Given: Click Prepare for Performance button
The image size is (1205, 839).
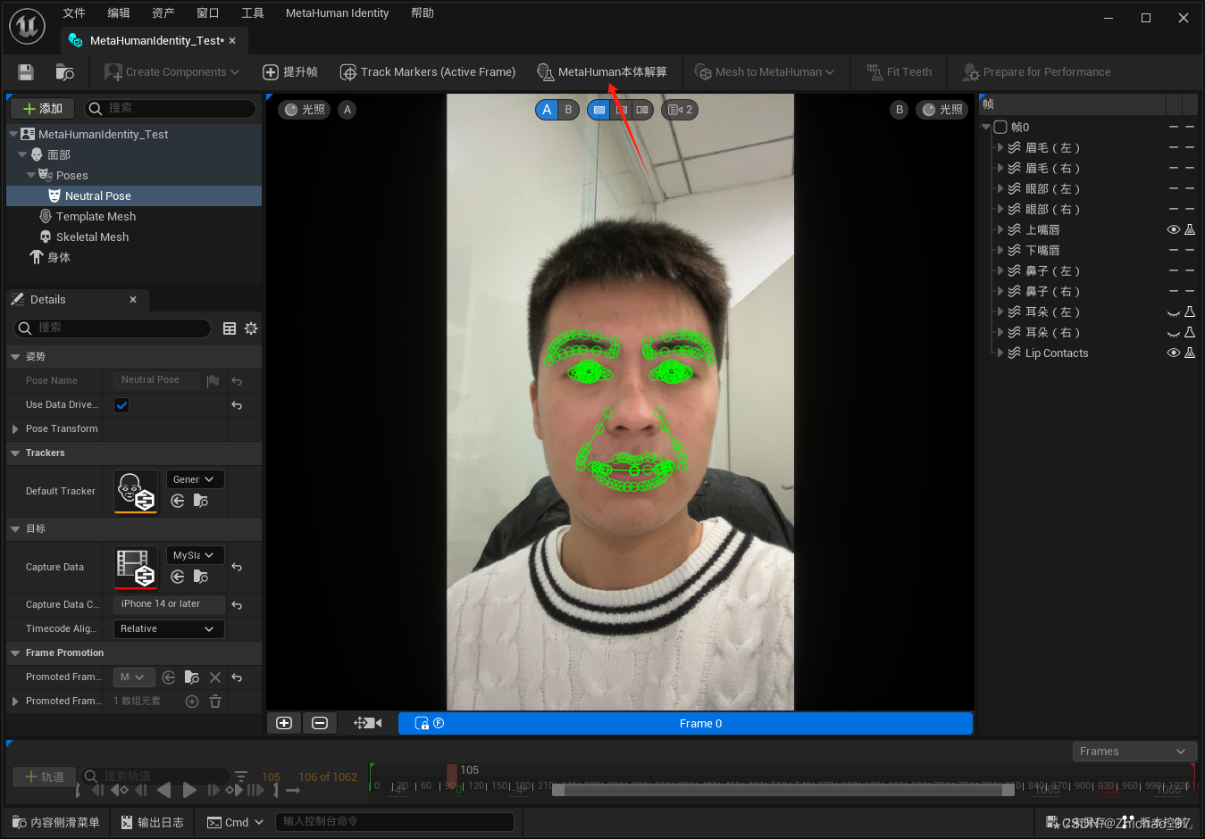Looking at the screenshot, I should coord(1036,72).
